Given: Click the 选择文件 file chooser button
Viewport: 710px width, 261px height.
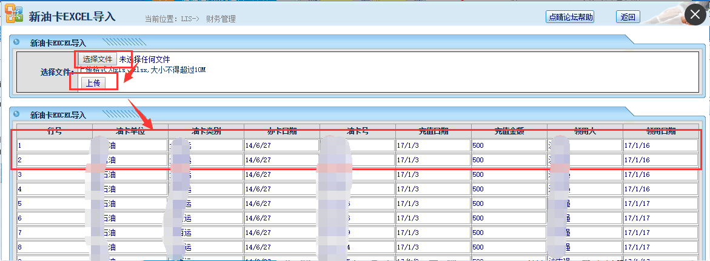Looking at the screenshot, I should (98, 59).
